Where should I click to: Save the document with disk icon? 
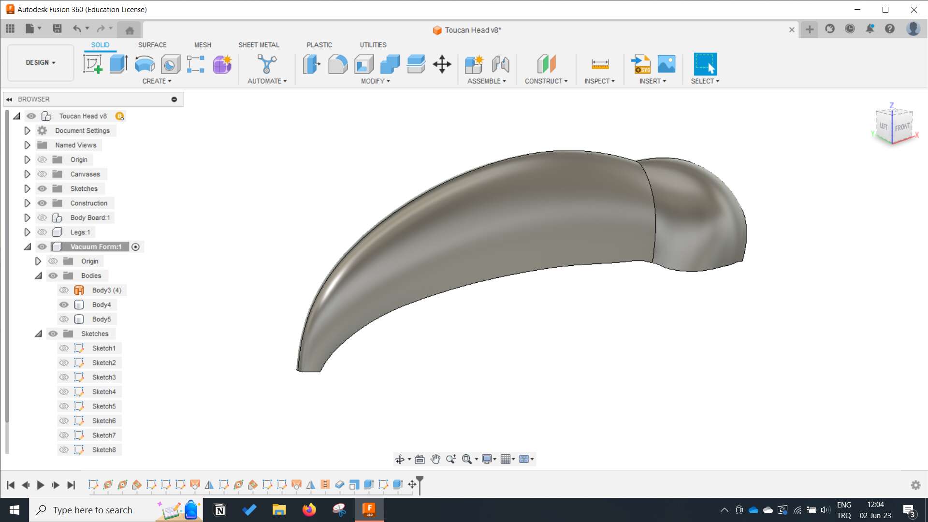click(x=57, y=29)
